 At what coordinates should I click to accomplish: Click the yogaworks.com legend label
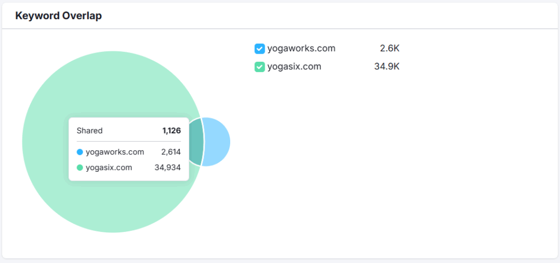(301, 49)
